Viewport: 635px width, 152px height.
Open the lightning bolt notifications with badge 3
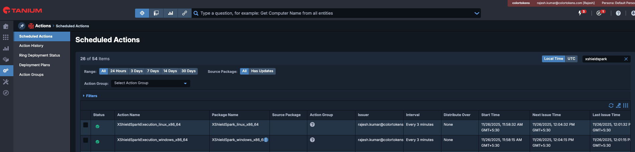580,13
